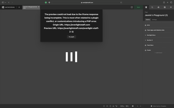Expand the Everlight Docs section
This screenshot has height=108, width=174.
(146, 35)
